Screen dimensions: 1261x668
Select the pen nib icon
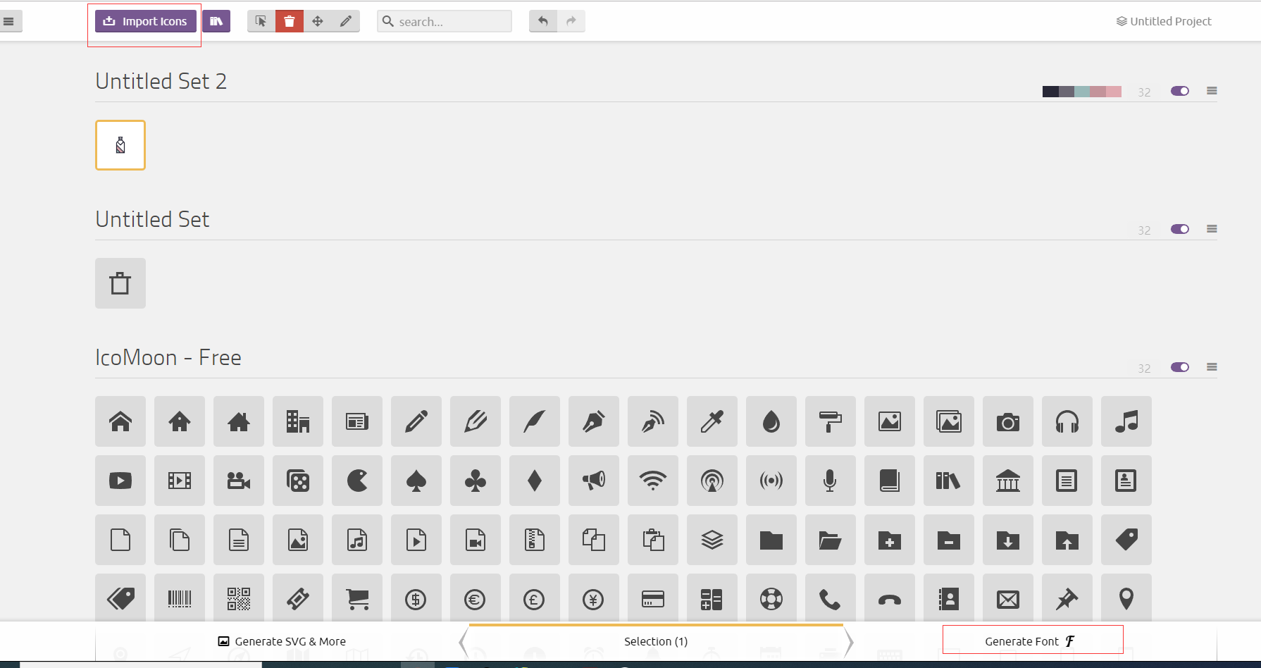[x=594, y=421]
